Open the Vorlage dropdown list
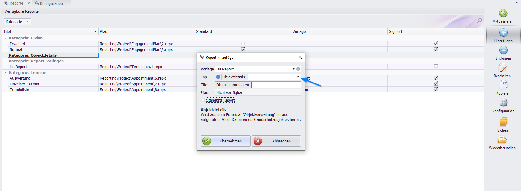The width and height of the screenshot is (521, 191). point(293,69)
